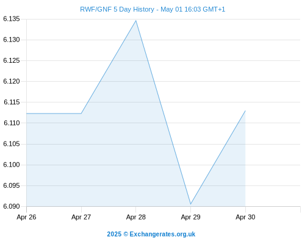
Task: Click the 6.110 y-axis label
Action: click(x=12, y=123)
